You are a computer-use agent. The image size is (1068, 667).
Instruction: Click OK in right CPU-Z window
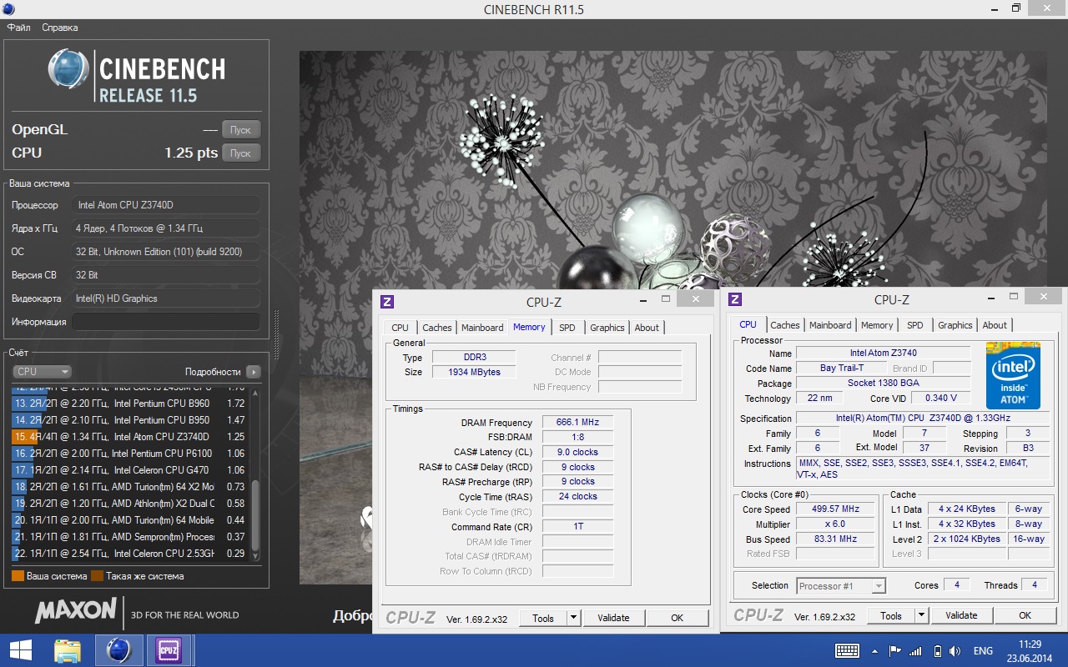coord(1025,615)
